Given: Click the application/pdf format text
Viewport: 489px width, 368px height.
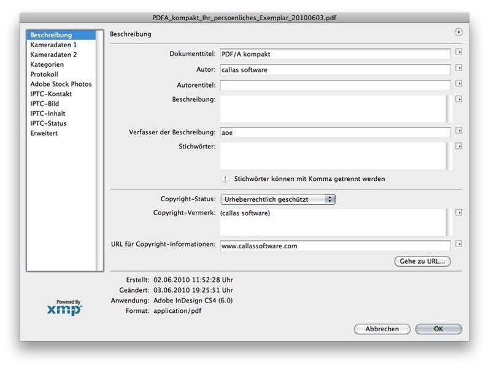Looking at the screenshot, I should [x=177, y=311].
